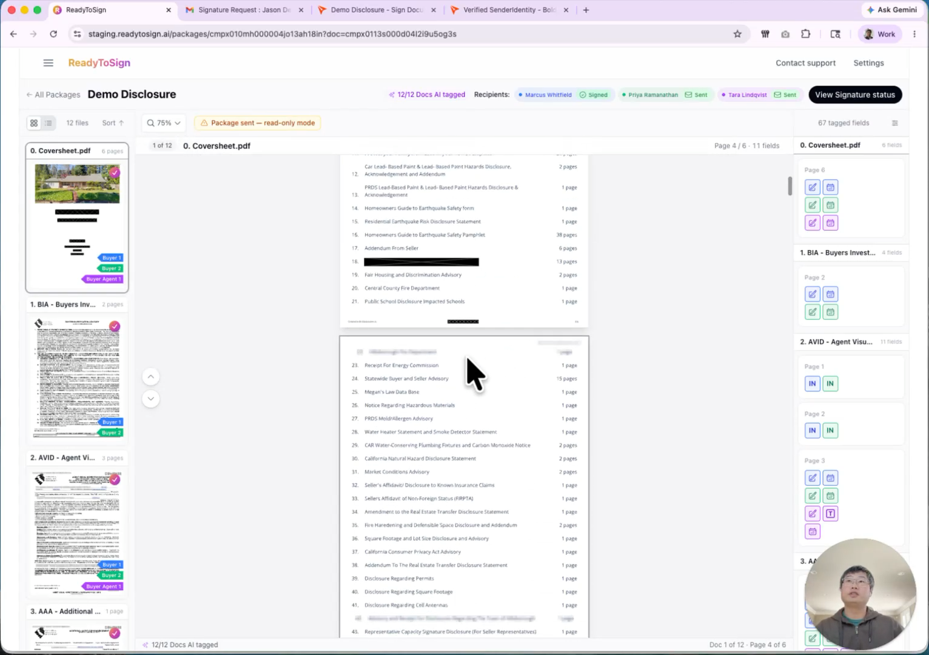This screenshot has height=655, width=929.
Task: Go to next page with down chevron
Action: coord(151,398)
